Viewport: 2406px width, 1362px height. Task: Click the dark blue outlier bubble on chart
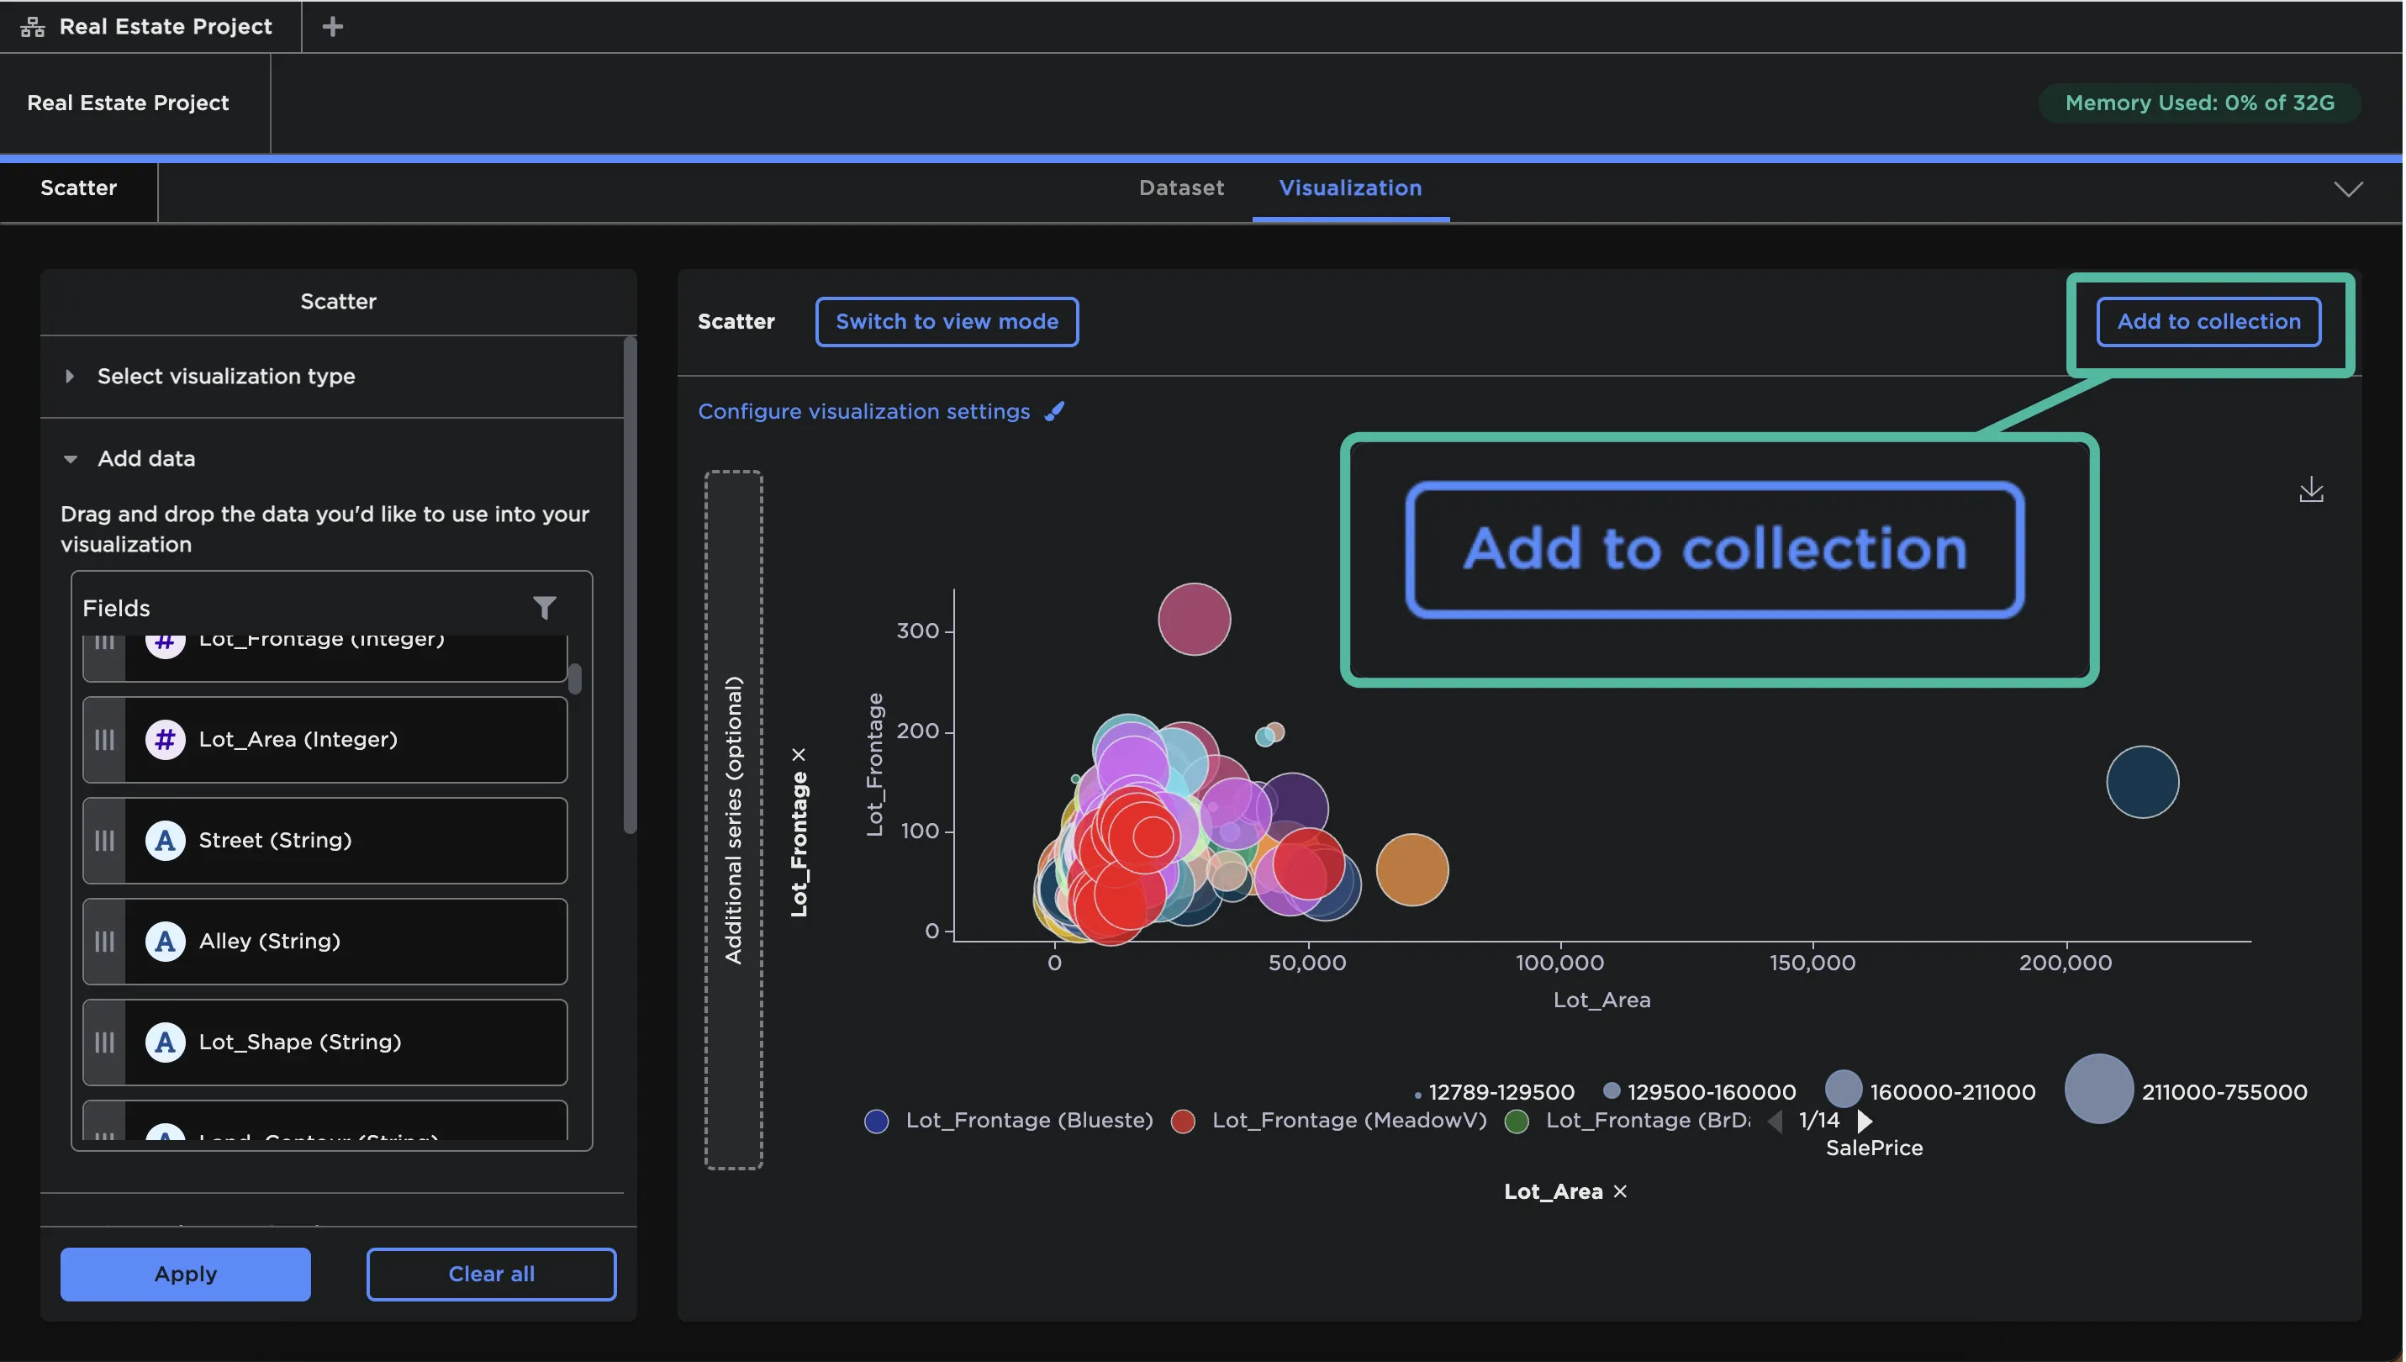click(2143, 782)
